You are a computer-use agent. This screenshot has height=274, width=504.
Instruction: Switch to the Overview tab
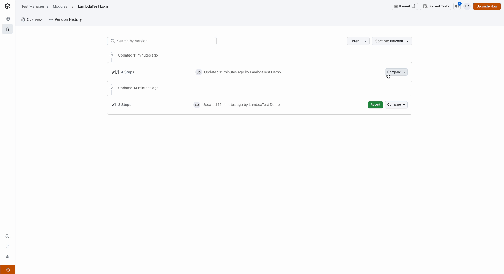click(32, 19)
